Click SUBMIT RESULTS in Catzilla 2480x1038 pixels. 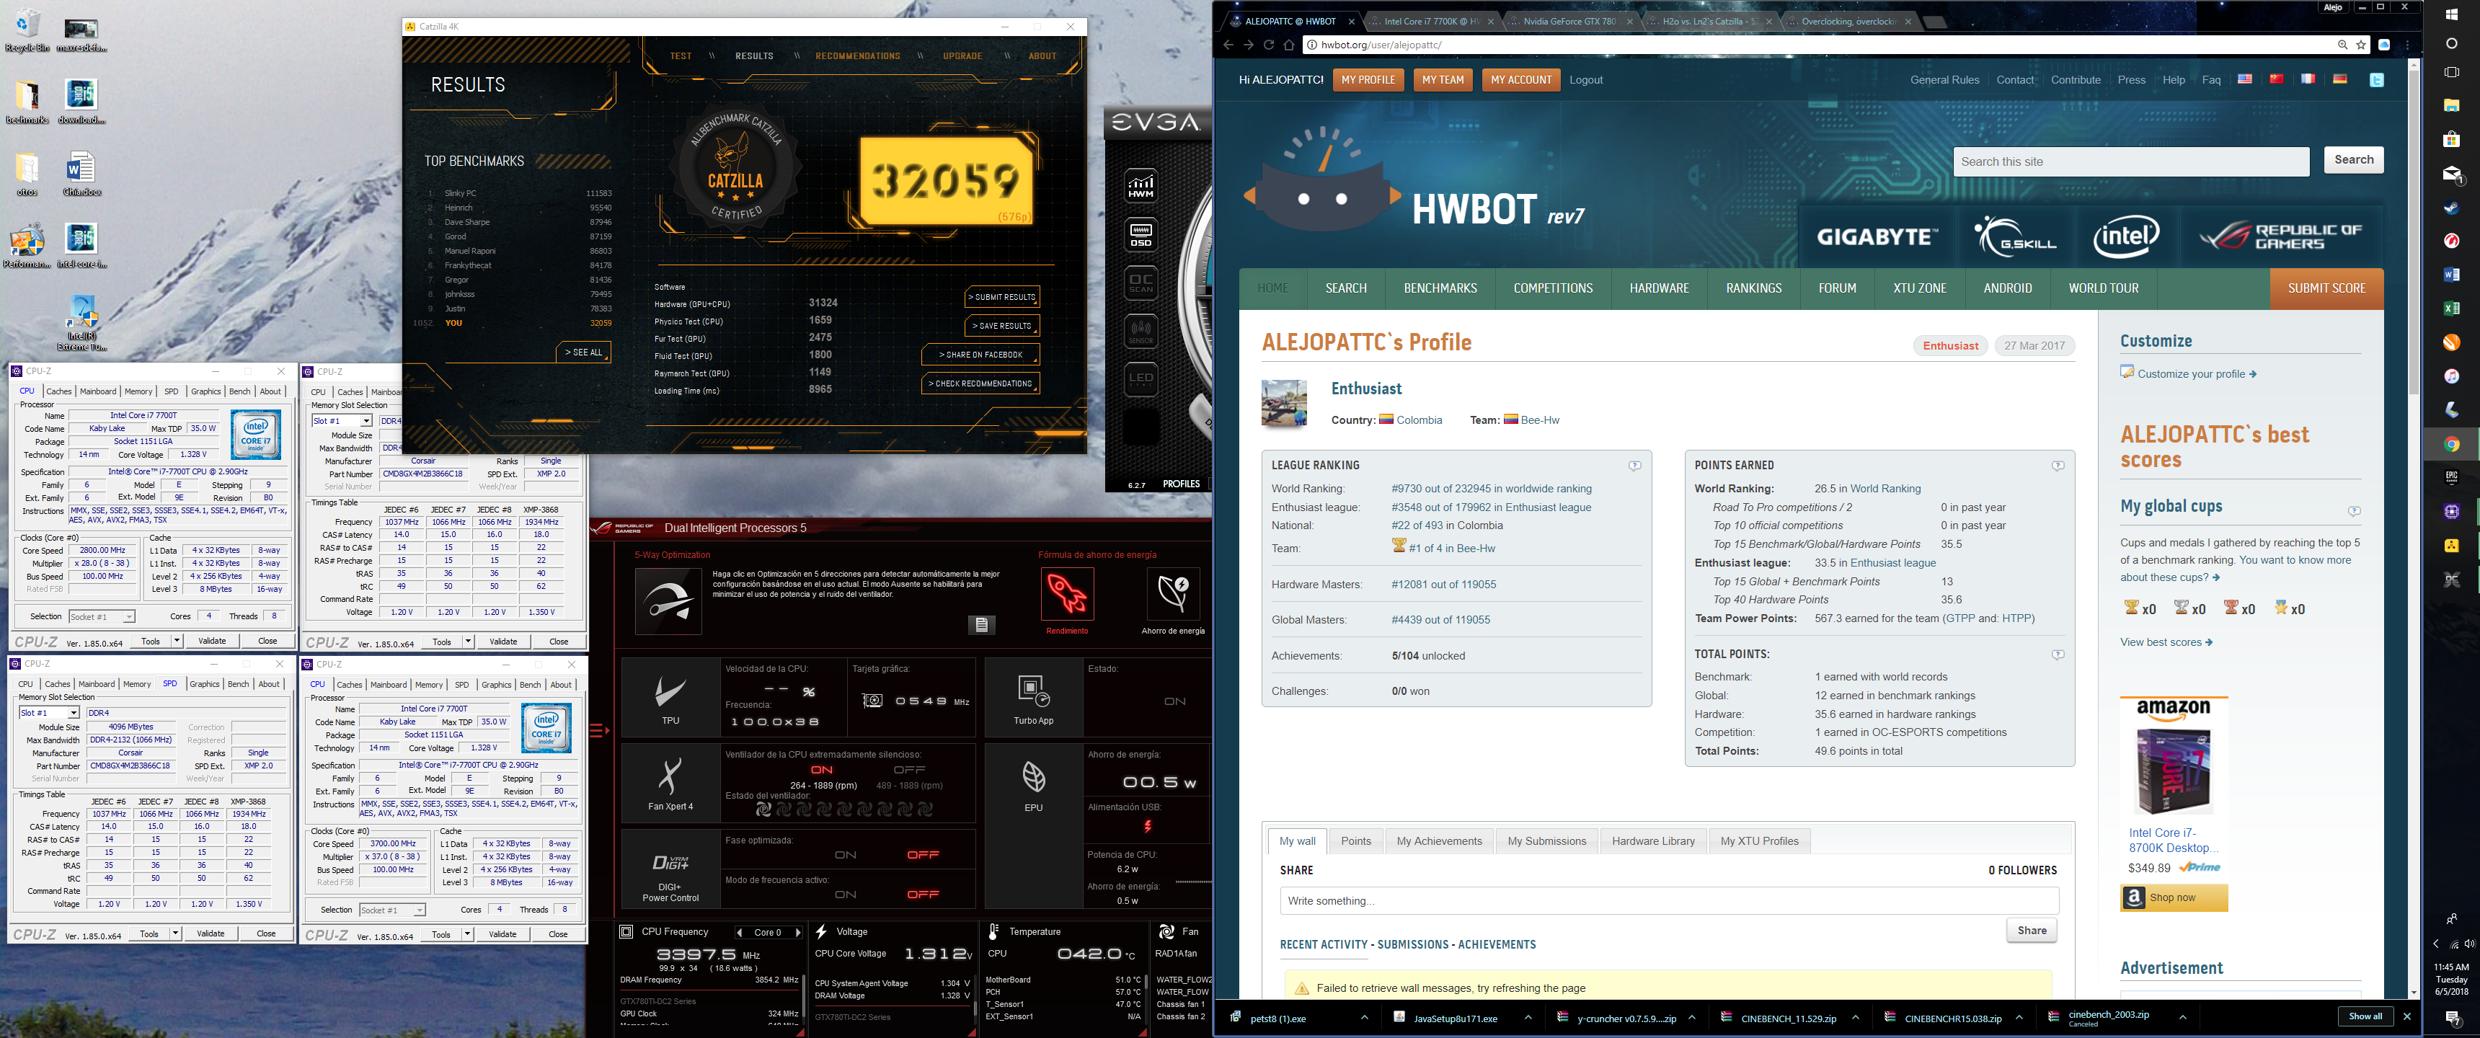[x=1001, y=298]
